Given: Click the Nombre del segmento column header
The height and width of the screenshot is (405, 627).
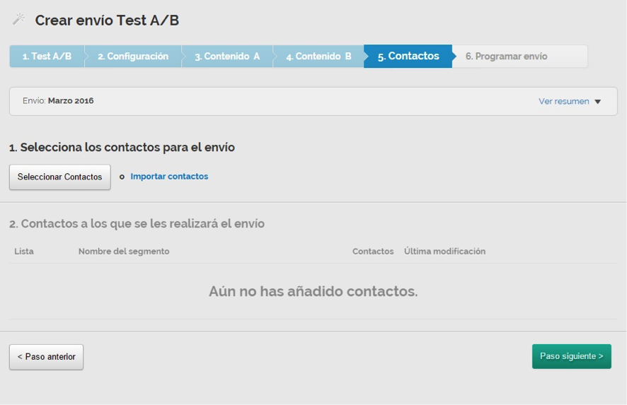Looking at the screenshot, I should tap(124, 252).
